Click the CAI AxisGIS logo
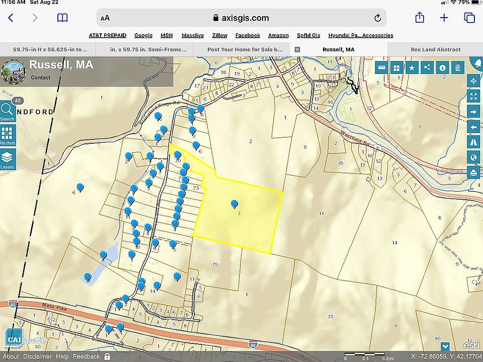Image resolution: width=483 pixels, height=362 pixels. coord(24,338)
